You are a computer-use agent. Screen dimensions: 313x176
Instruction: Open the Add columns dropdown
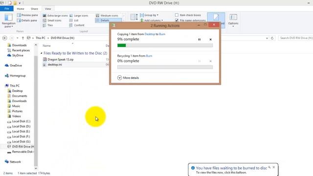tap(152, 21)
